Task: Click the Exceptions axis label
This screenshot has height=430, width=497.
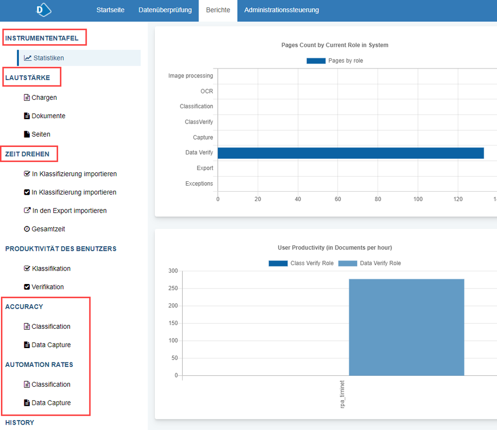Action: (199, 184)
